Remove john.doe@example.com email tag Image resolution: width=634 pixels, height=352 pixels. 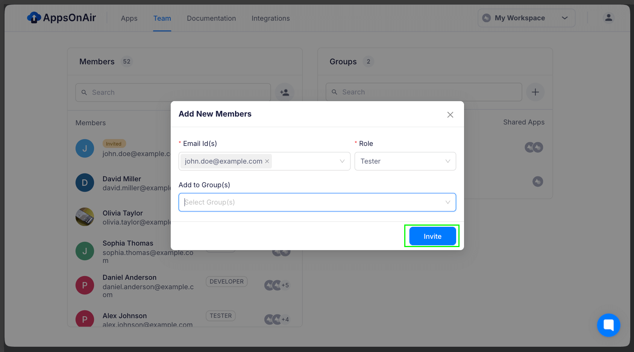[x=267, y=161]
